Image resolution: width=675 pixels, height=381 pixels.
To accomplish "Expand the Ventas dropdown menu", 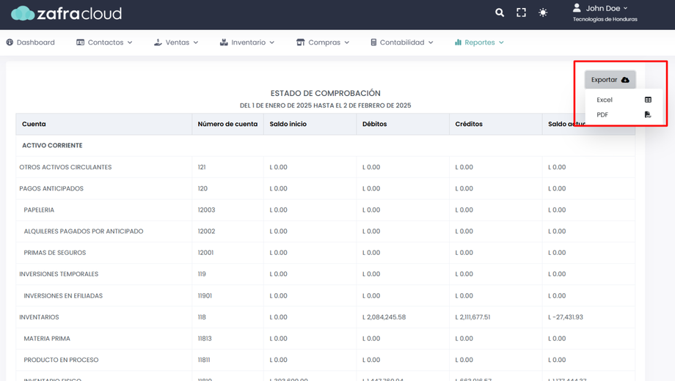I will pyautogui.click(x=176, y=42).
